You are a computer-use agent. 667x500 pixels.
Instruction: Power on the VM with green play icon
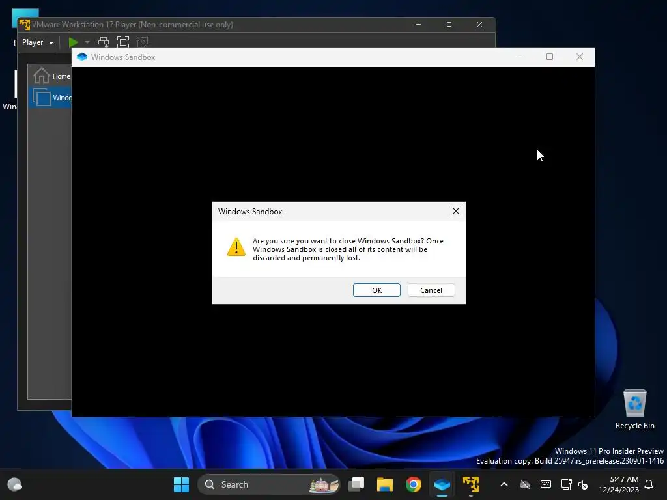[73, 42]
